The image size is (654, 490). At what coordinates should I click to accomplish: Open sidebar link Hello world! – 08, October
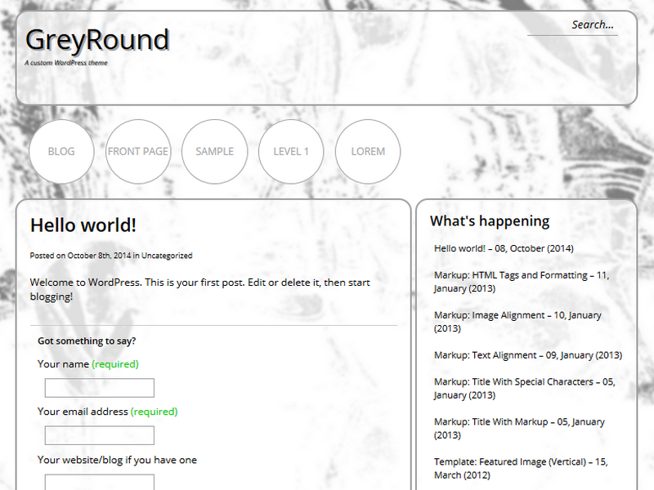[504, 248]
